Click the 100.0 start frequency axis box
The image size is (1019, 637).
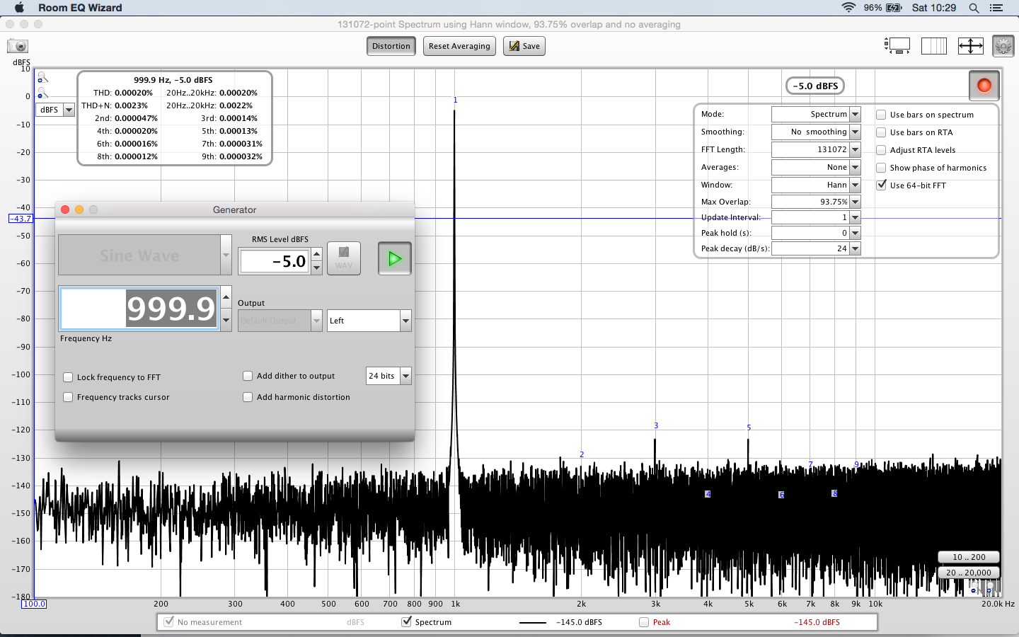pos(34,604)
